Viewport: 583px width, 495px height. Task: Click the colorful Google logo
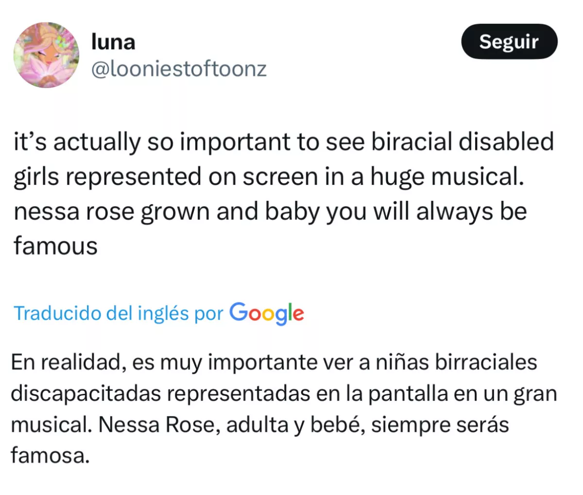(x=267, y=313)
